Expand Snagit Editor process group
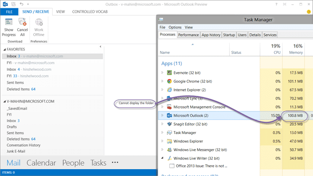The height and width of the screenshot is (176, 313). tap(162, 124)
